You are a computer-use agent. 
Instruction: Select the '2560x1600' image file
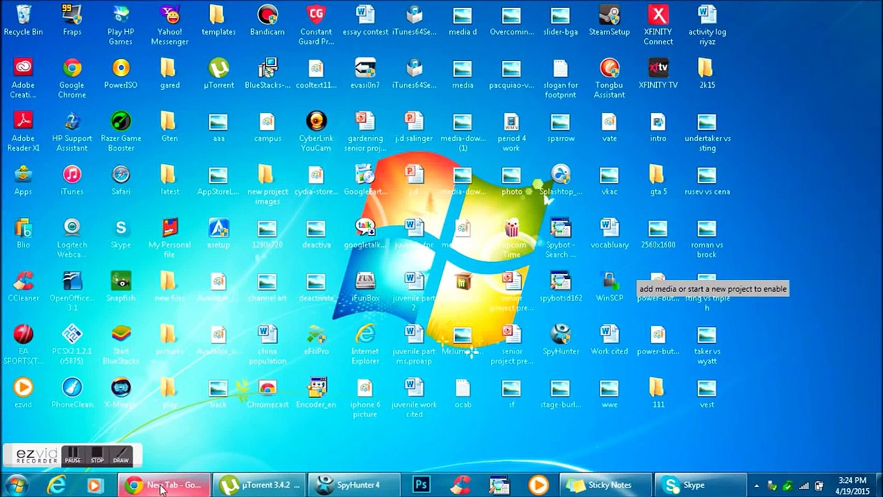[x=658, y=234]
